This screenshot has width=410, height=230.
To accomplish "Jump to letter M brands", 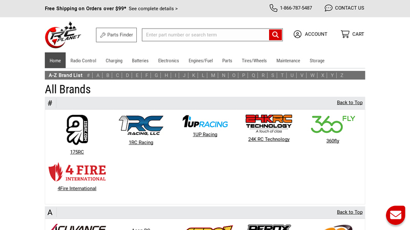I will point(213,75).
